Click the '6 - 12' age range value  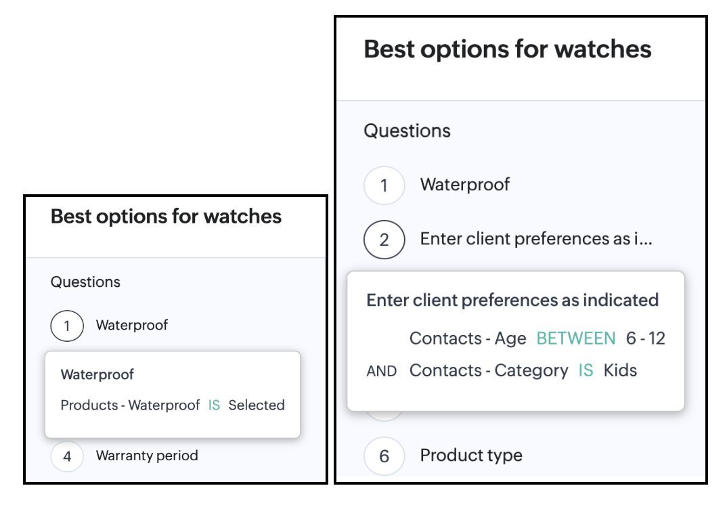click(x=645, y=338)
